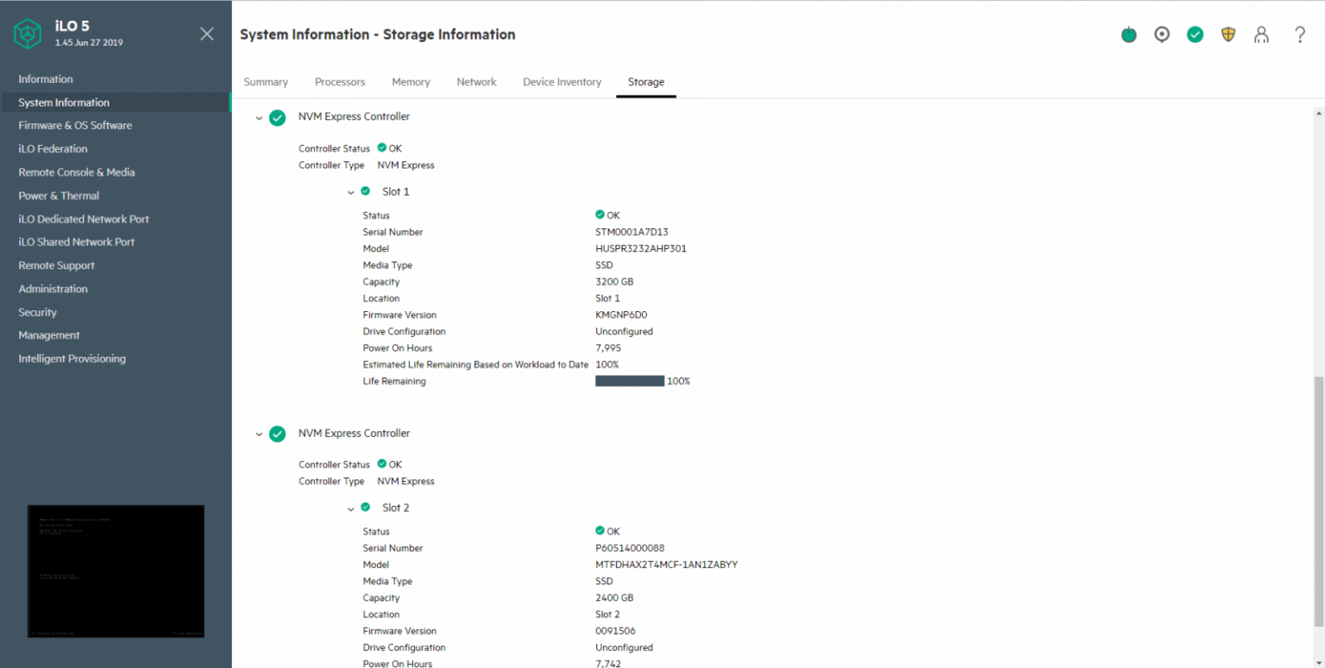Screen dimensions: 1325x668
Task: Click the iLO 5 hexagon logo
Action: point(28,34)
